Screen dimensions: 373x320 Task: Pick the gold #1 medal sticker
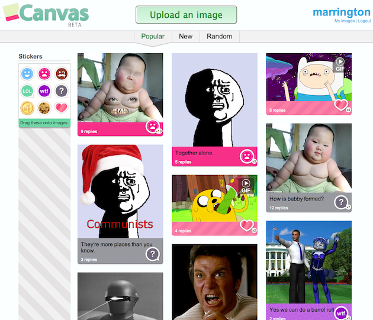(27, 108)
